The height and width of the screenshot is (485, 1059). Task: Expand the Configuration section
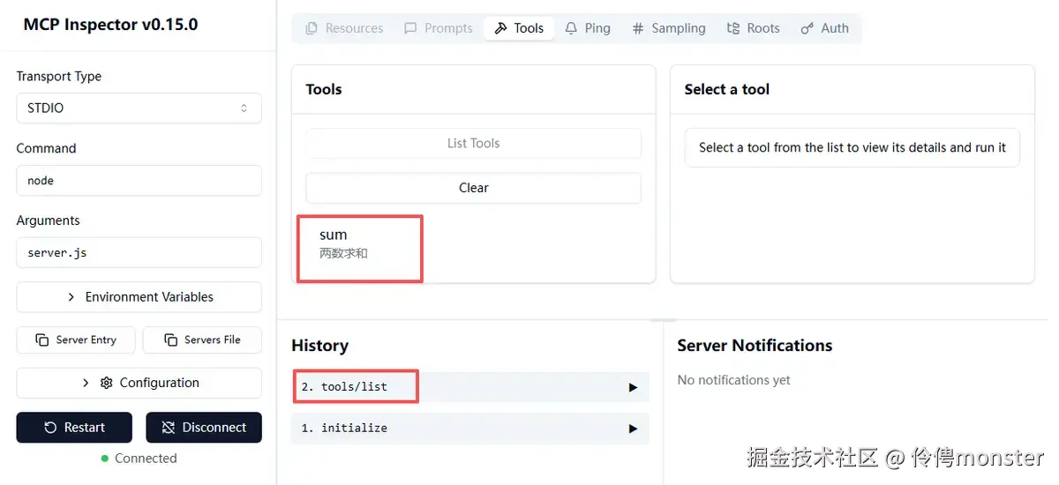click(x=139, y=383)
